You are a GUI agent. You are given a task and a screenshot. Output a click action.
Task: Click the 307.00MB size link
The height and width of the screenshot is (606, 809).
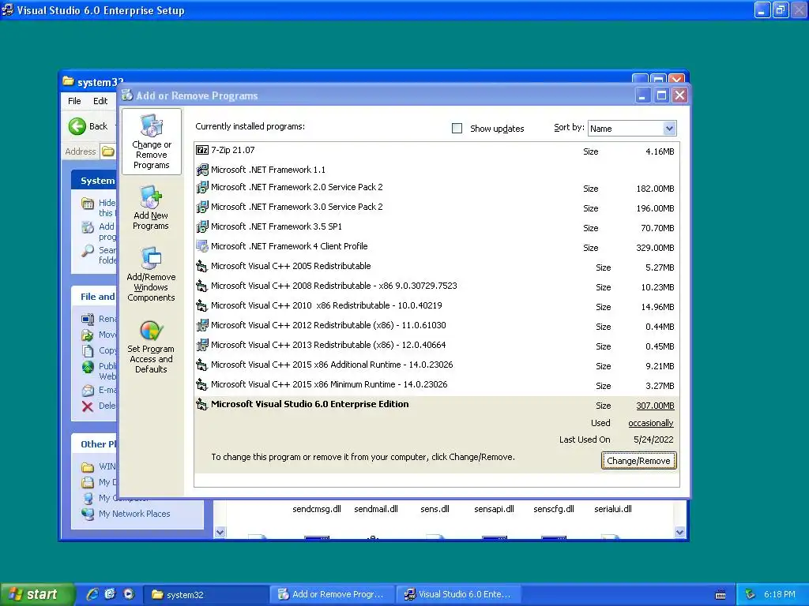[655, 406]
